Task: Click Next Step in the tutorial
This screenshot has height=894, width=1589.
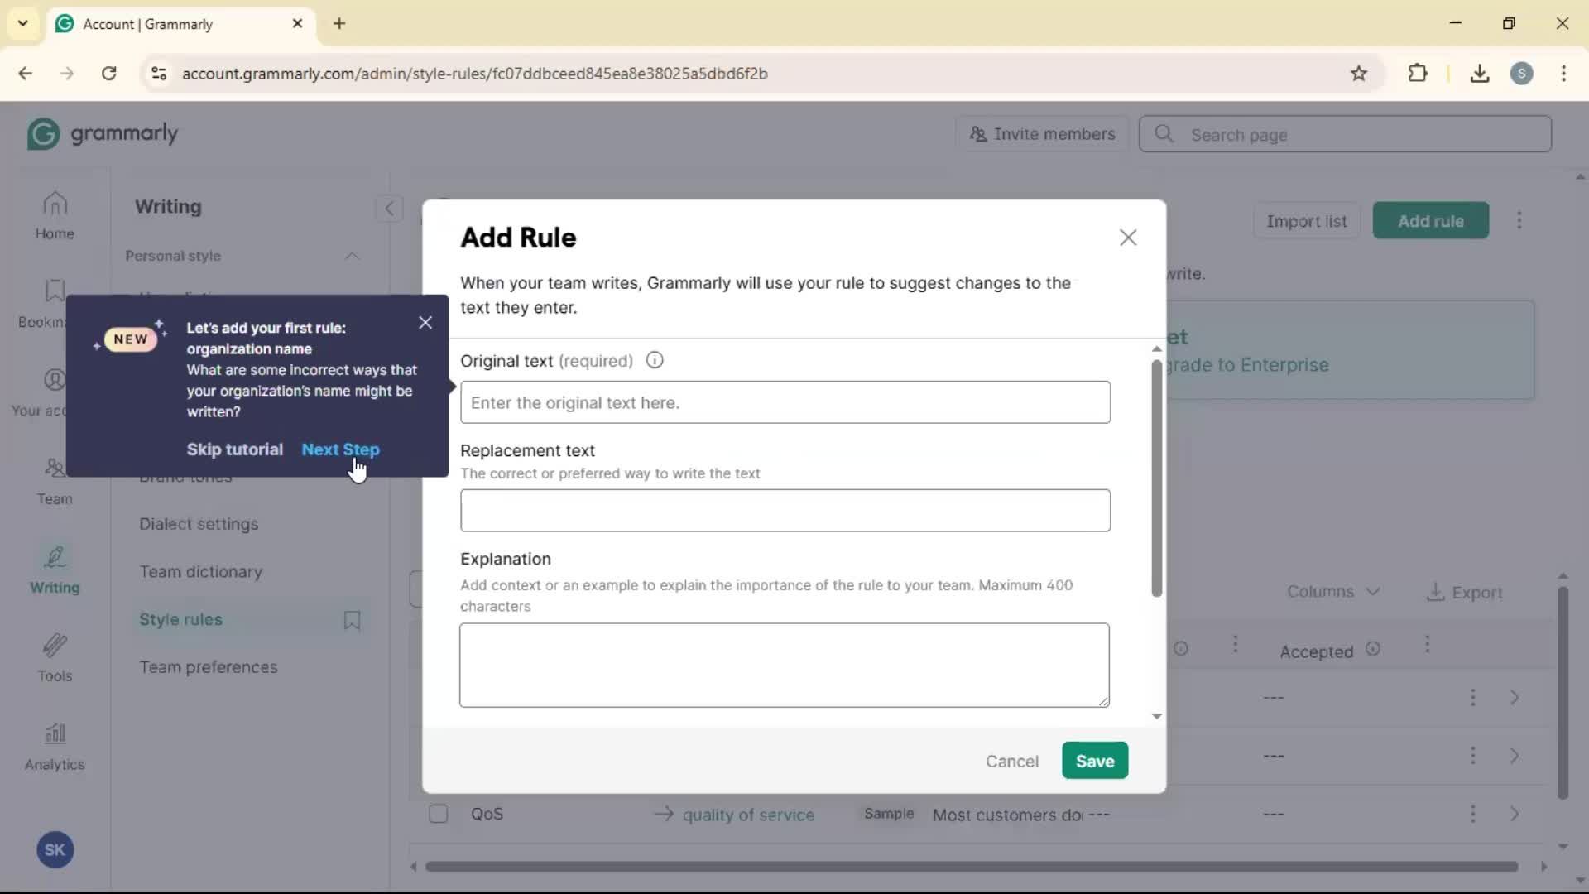Action: [340, 449]
